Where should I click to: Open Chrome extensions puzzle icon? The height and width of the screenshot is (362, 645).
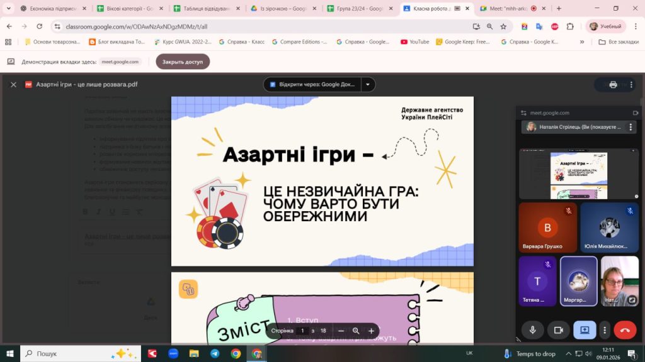[570, 26]
